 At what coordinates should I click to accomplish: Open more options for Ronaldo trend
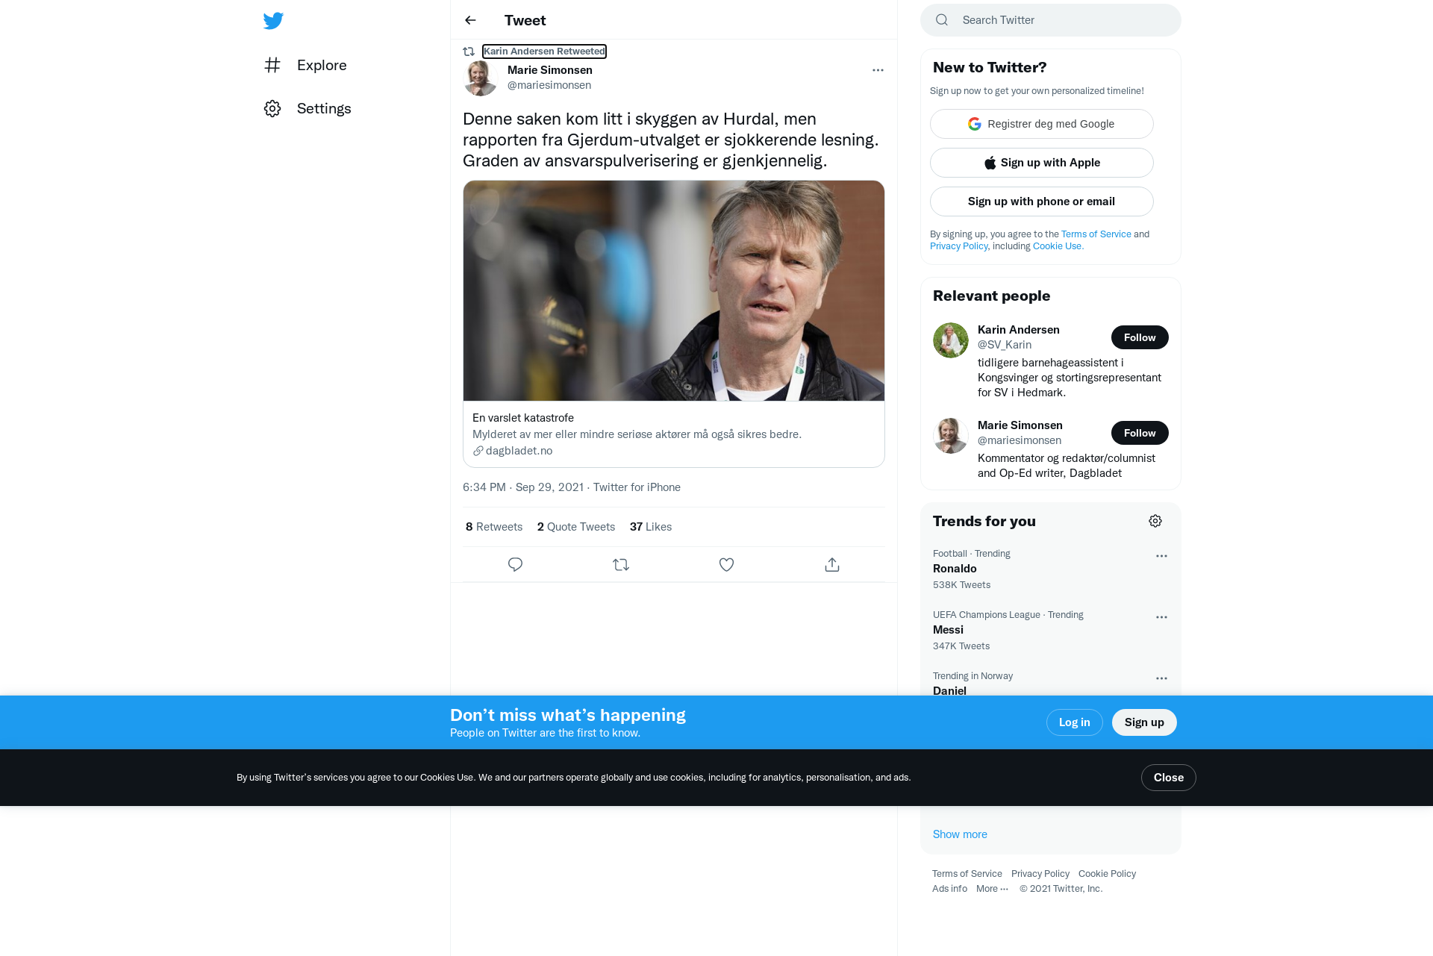pos(1161,556)
